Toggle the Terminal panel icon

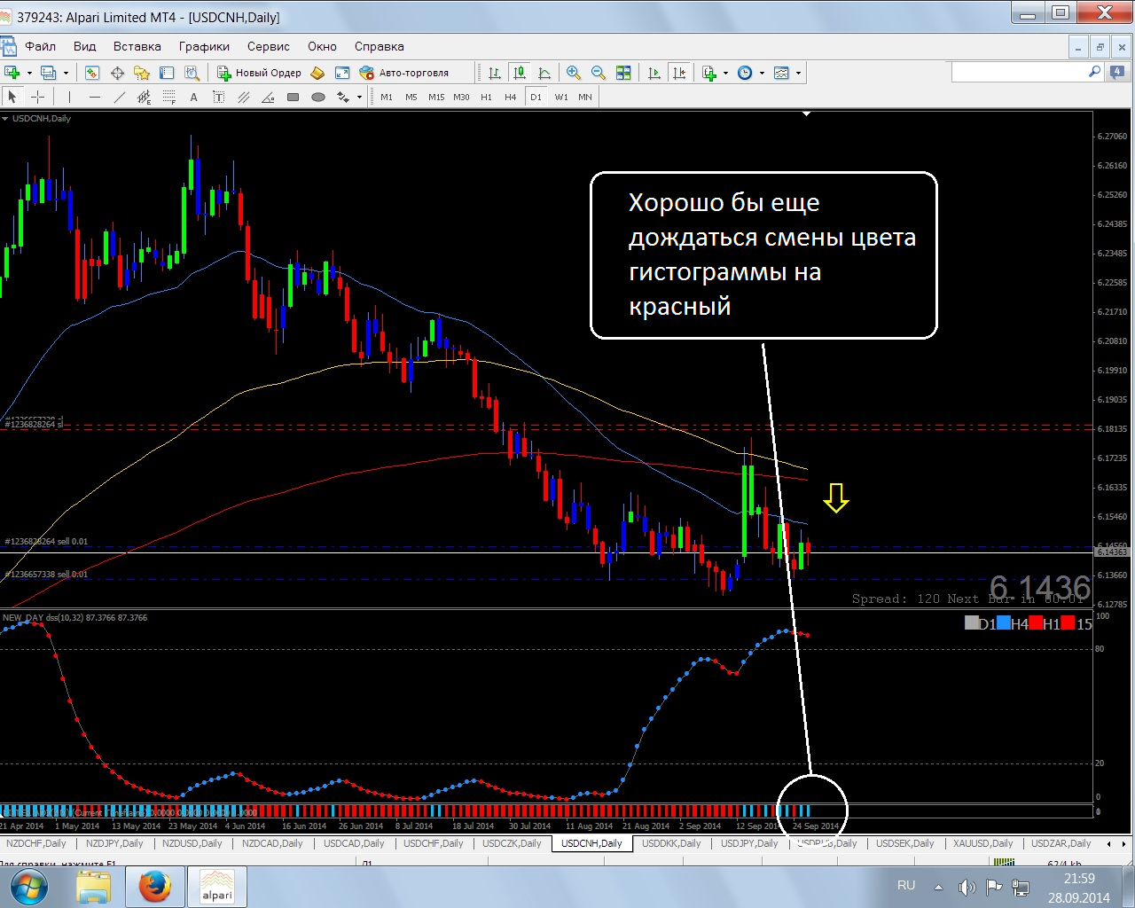(x=167, y=73)
